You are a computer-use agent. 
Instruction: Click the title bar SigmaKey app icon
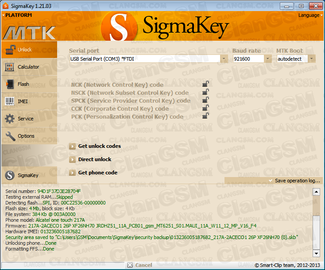[6, 6]
